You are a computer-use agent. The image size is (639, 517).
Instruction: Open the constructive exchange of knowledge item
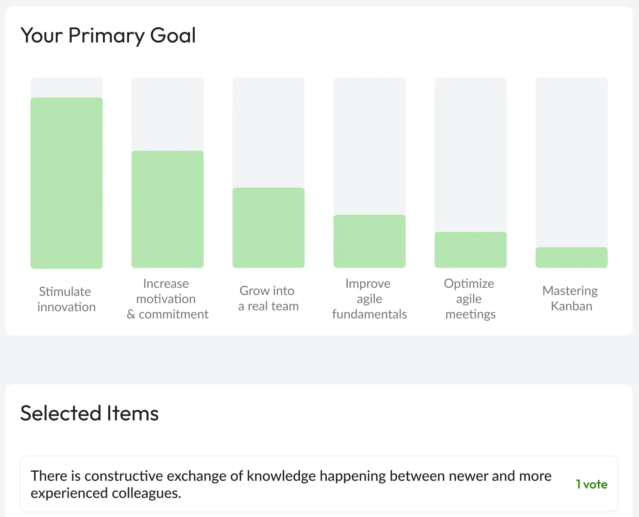(x=291, y=484)
